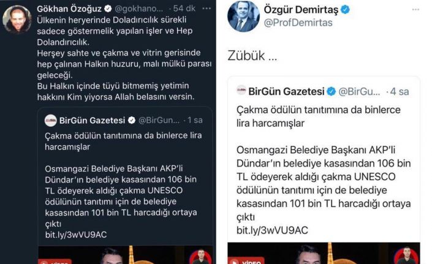This screenshot has width=432, height=264.
Task: Play the video in left quoted tweet
Action: coord(126,255)
